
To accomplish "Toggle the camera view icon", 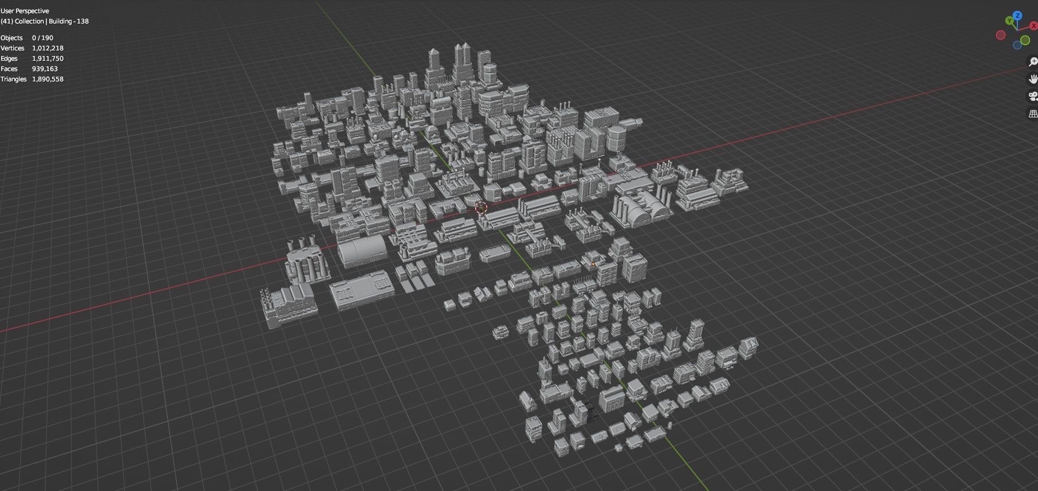I will coord(1032,96).
